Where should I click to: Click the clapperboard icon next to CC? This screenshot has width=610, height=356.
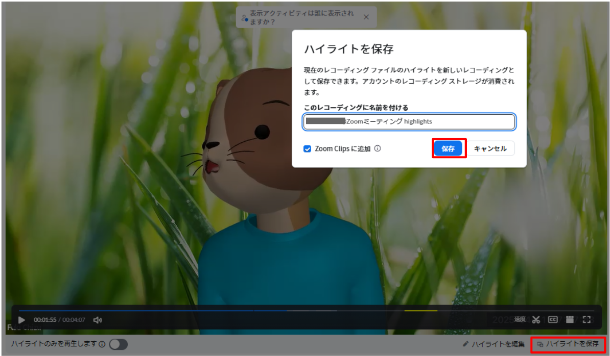click(x=570, y=319)
